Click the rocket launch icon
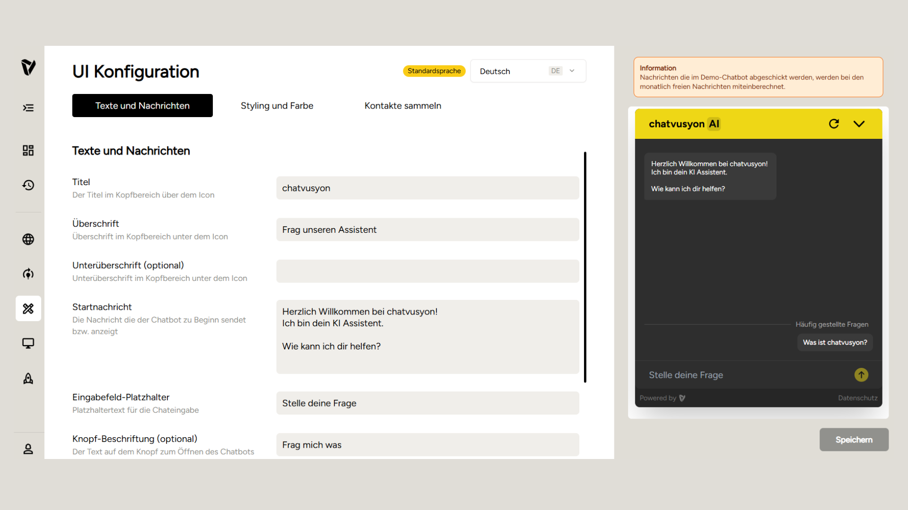The image size is (908, 510). (28, 379)
